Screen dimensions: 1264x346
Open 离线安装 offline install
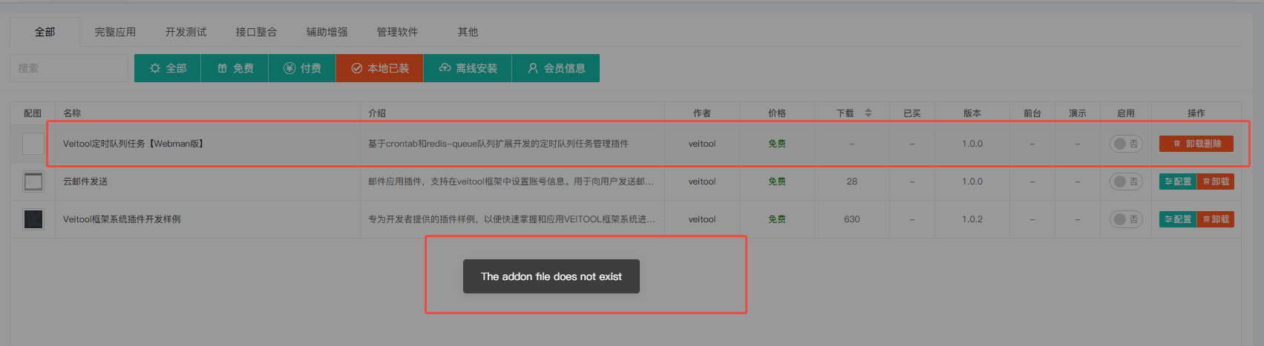pyautogui.click(x=468, y=68)
